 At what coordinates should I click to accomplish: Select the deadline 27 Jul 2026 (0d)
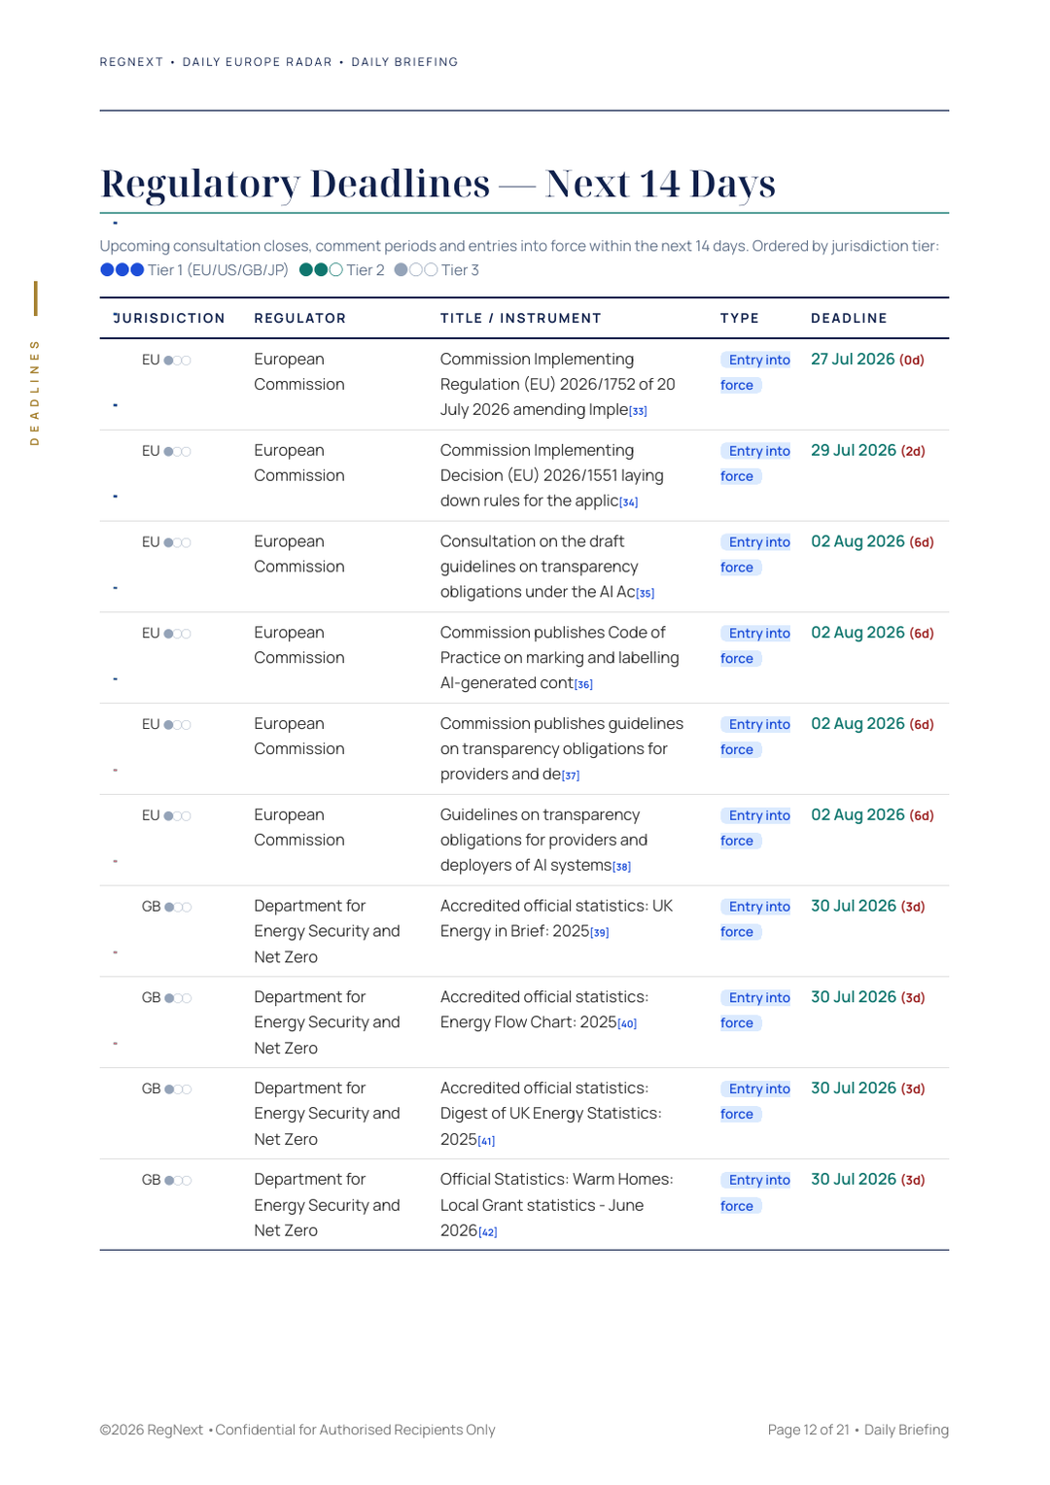coord(867,360)
